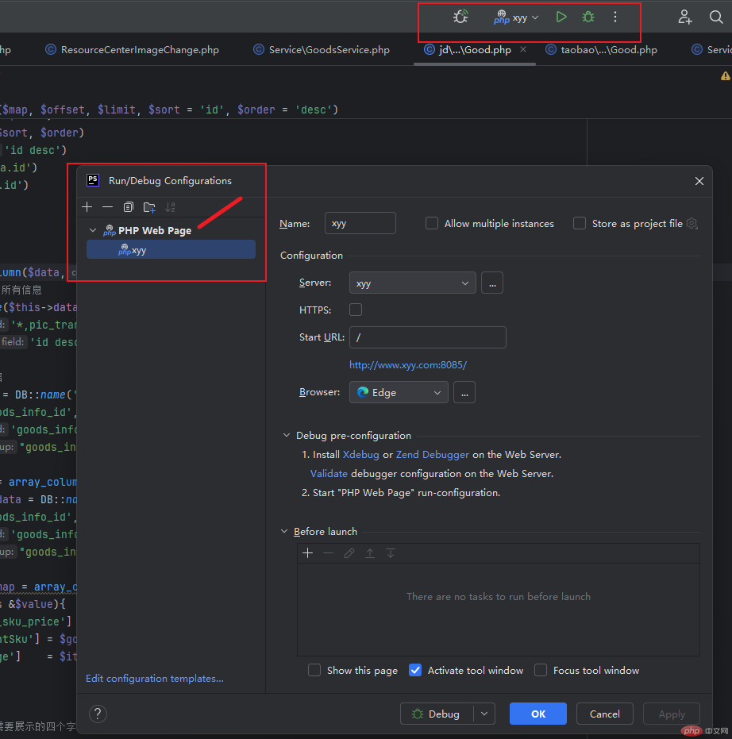732x739 pixels.
Task: Open the http://www.xyy.com:8085/ link
Action: pos(408,365)
